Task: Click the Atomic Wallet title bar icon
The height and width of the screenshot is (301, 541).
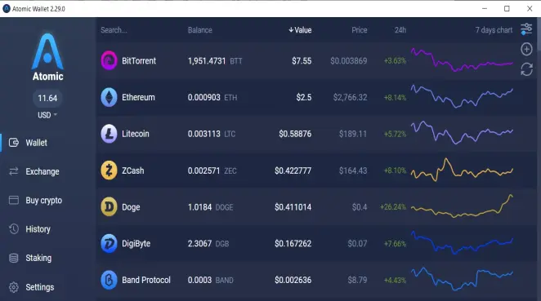Action: pyautogui.click(x=7, y=9)
